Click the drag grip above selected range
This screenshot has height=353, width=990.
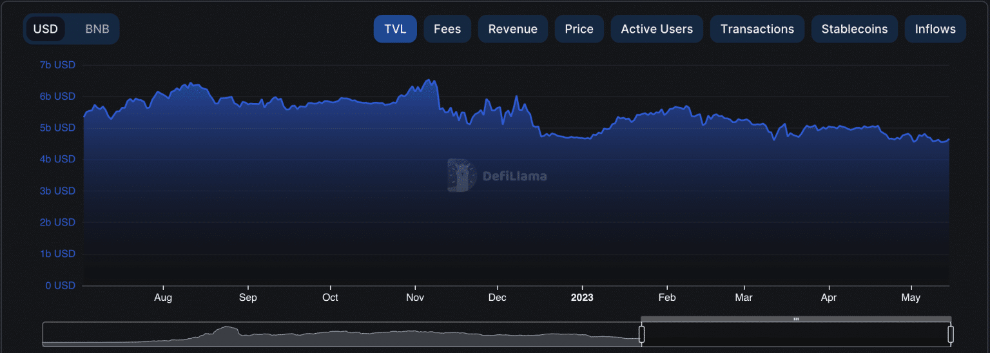[796, 319]
